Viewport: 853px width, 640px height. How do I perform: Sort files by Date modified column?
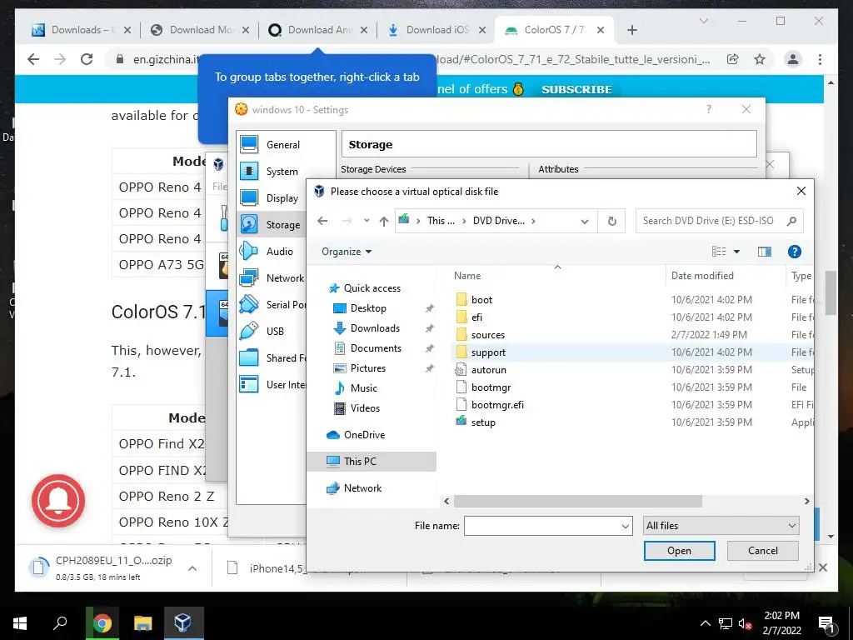702,276
